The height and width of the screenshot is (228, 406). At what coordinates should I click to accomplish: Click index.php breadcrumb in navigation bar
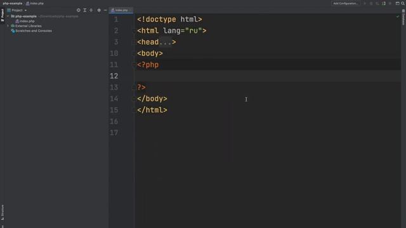(x=35, y=3)
